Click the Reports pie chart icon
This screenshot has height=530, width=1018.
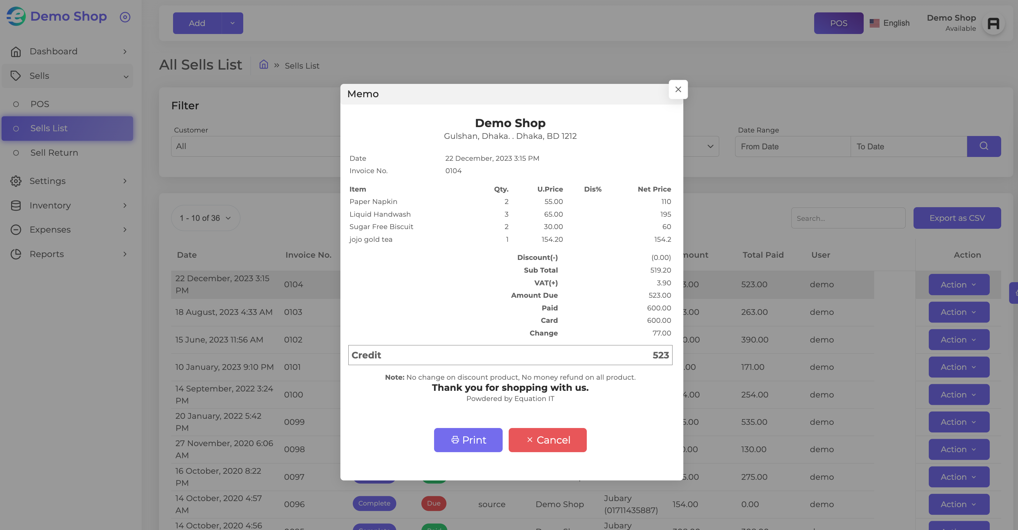[x=16, y=254]
